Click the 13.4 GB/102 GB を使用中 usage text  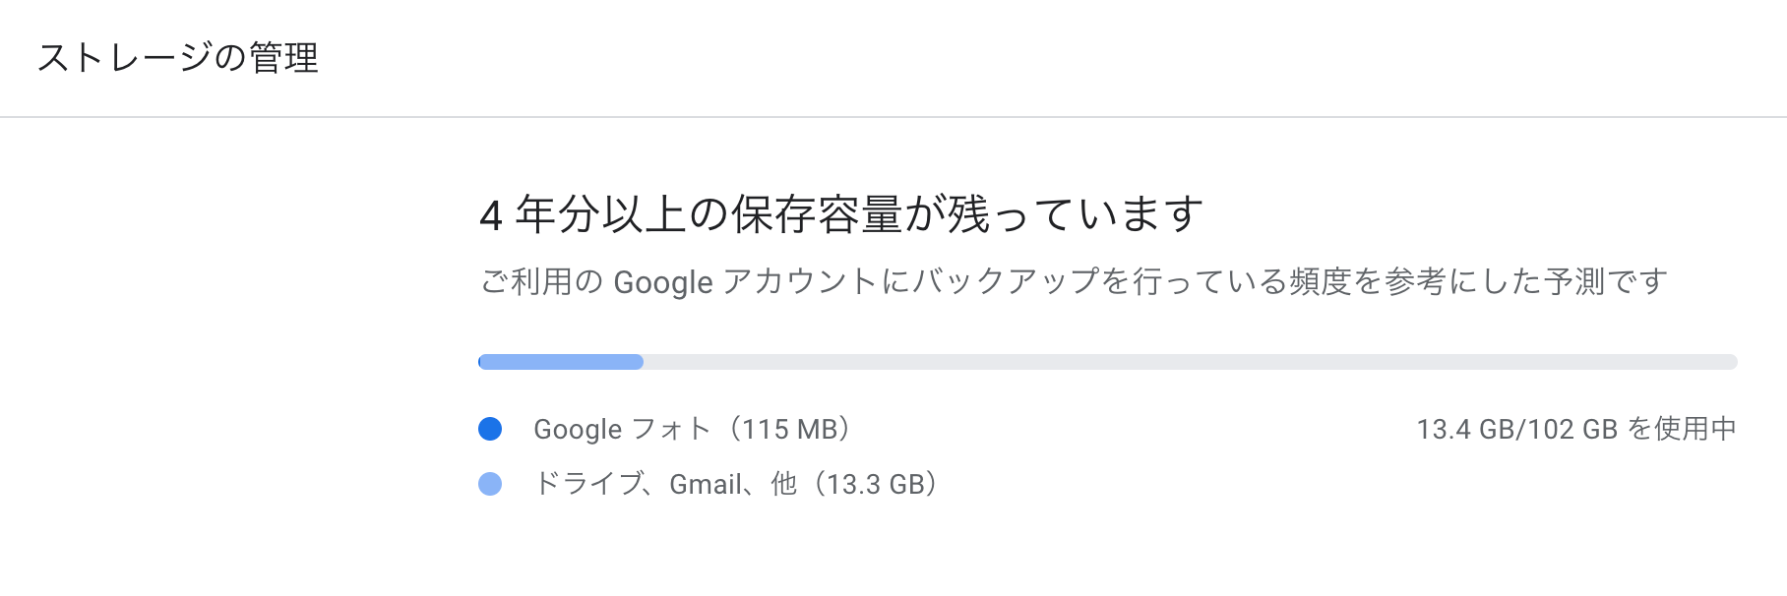point(1576,429)
